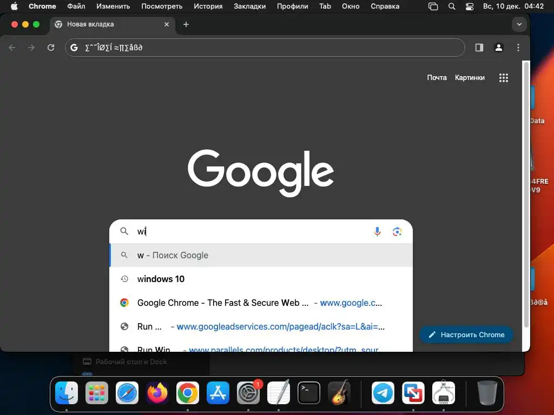Open the Tab menu

point(325,6)
